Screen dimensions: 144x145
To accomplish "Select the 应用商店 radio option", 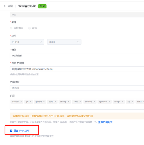I will [11, 28].
